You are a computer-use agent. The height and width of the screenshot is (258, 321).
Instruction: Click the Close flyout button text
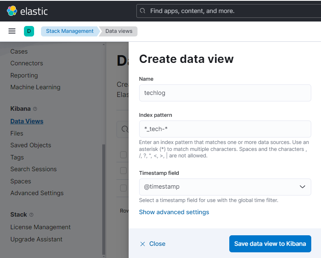pyautogui.click(x=157, y=244)
